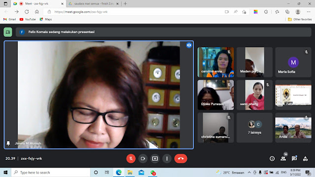Viewport: 315px width, 177px height.
Task: Click the Felix Komala presentation banner
Action: (163, 32)
